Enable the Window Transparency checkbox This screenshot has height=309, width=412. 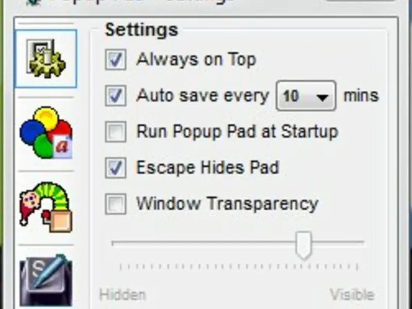115,204
